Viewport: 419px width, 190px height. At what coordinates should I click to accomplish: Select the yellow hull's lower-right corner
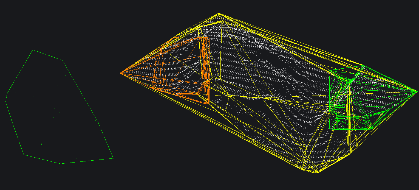pyautogui.click(x=349, y=155)
